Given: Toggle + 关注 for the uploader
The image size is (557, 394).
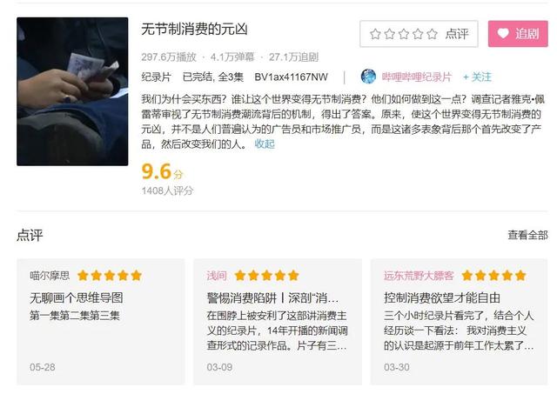Looking at the screenshot, I should click(477, 77).
